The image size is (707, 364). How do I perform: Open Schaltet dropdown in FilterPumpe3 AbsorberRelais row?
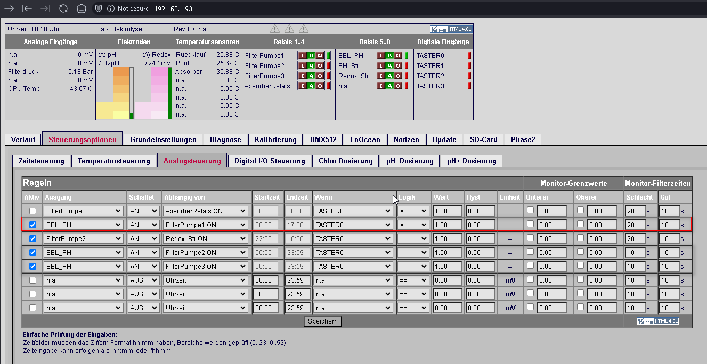[144, 211]
